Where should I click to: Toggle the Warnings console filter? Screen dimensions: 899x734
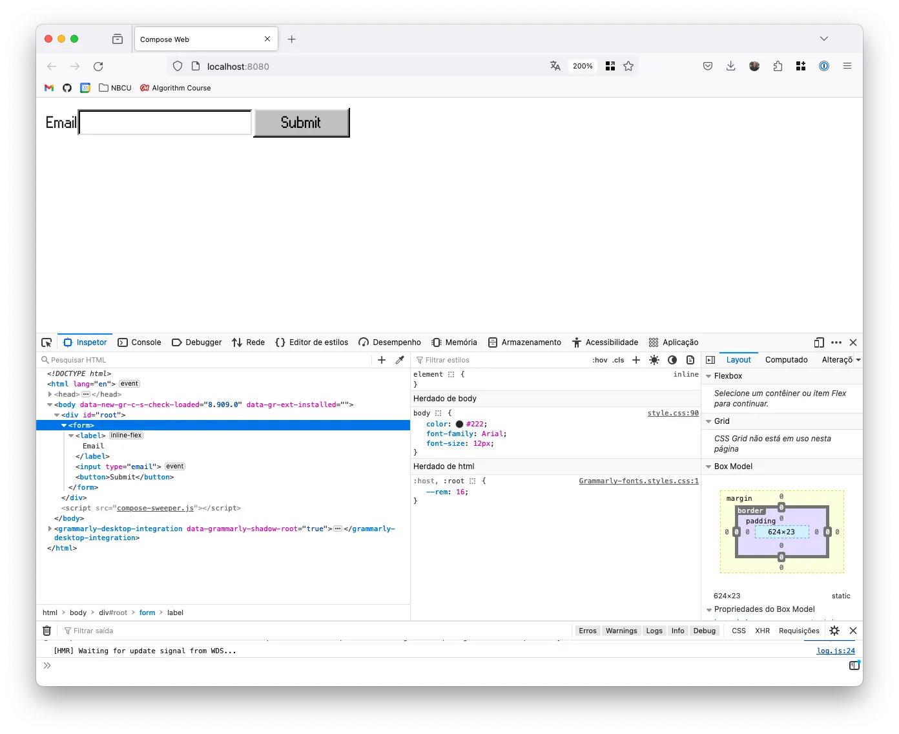tap(621, 631)
